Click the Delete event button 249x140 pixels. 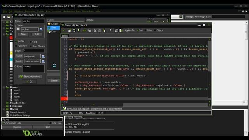[54, 80]
